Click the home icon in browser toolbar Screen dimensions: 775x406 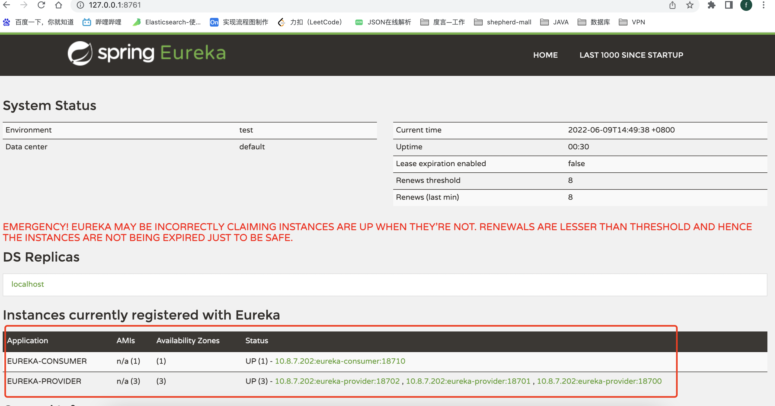coord(58,5)
